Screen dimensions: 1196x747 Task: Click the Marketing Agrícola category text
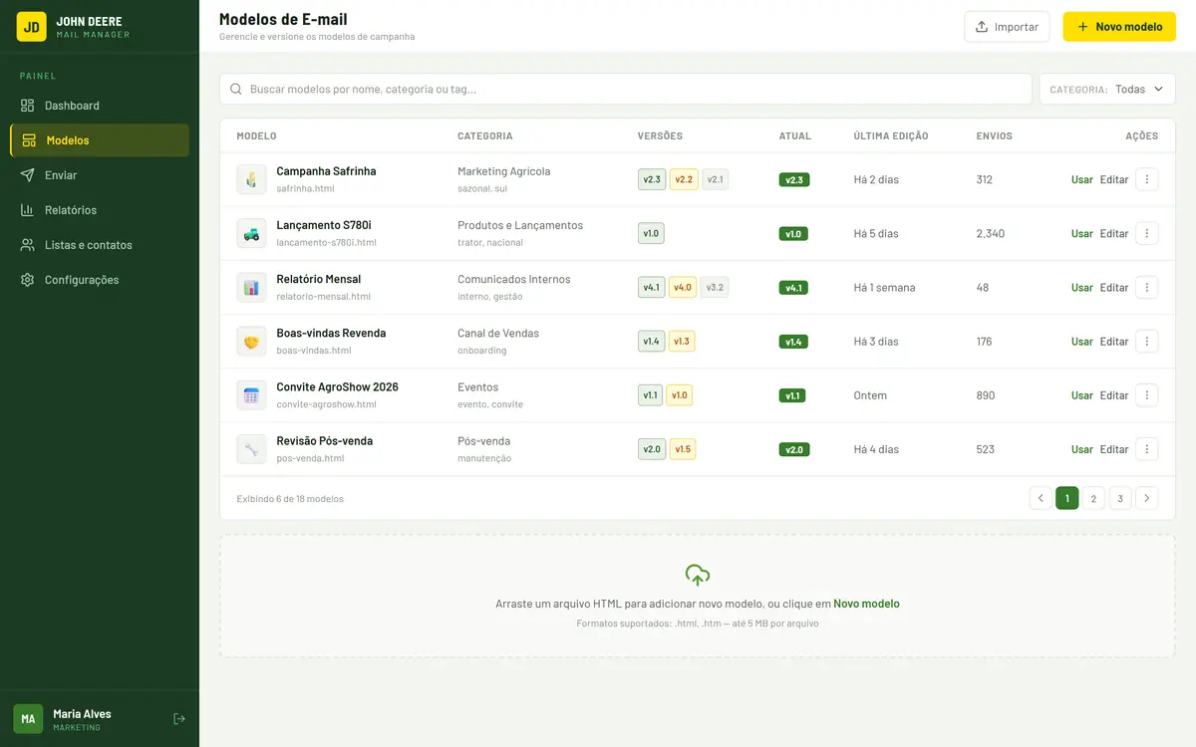[x=503, y=171]
